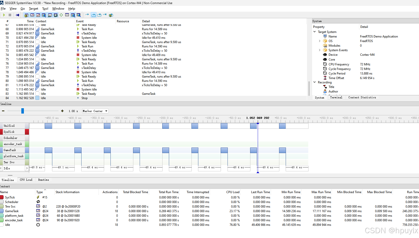Click the green diamond marker icon in toolbar
Screen dimensions: 419x238
click(61, 15)
